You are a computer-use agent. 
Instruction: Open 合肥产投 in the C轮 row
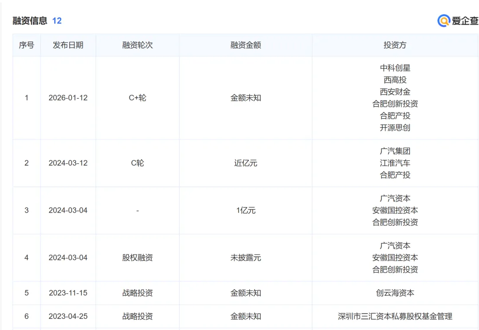pos(395,175)
